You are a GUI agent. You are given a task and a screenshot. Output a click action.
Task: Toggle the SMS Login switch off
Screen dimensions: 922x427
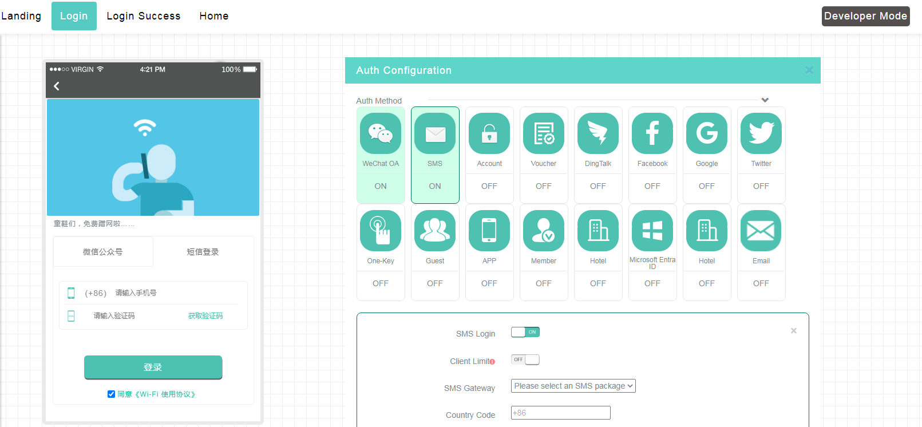(525, 332)
